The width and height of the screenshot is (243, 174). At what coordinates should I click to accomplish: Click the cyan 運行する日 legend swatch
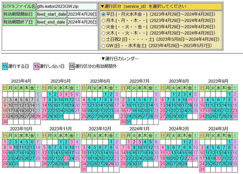[5, 66]
